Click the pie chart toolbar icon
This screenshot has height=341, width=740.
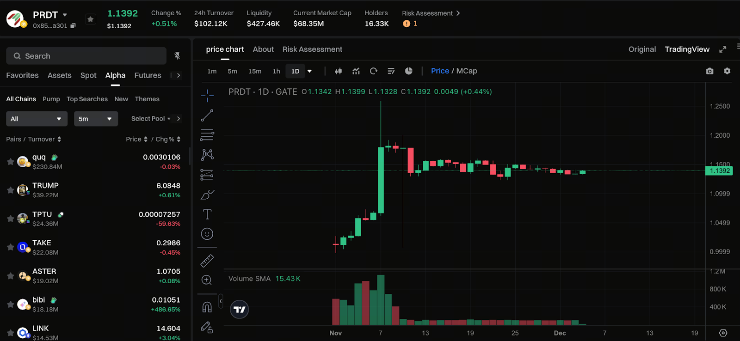pyautogui.click(x=409, y=71)
